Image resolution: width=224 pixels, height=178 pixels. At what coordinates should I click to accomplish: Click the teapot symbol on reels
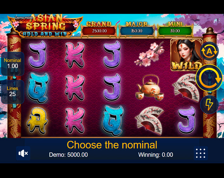149,88
